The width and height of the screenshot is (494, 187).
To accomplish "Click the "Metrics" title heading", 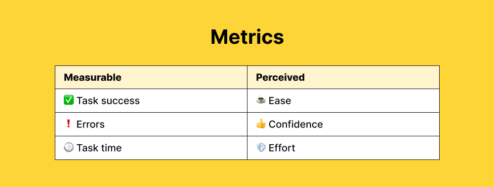I will coord(247,37).
